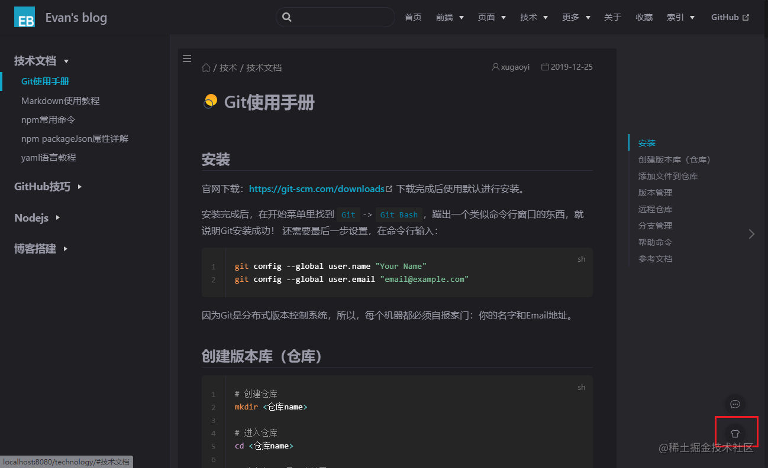Open Markdown使用教程 in sidebar
768x468 pixels.
(x=60, y=101)
